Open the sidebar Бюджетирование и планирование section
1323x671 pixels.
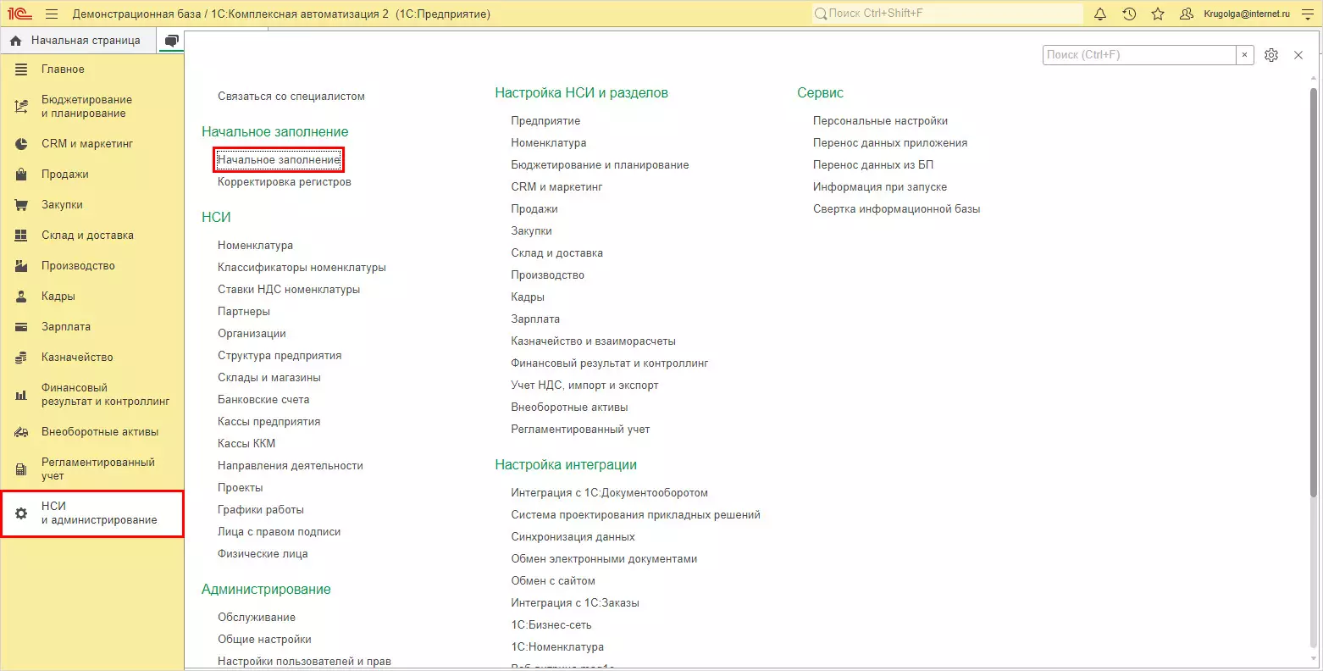click(x=92, y=107)
